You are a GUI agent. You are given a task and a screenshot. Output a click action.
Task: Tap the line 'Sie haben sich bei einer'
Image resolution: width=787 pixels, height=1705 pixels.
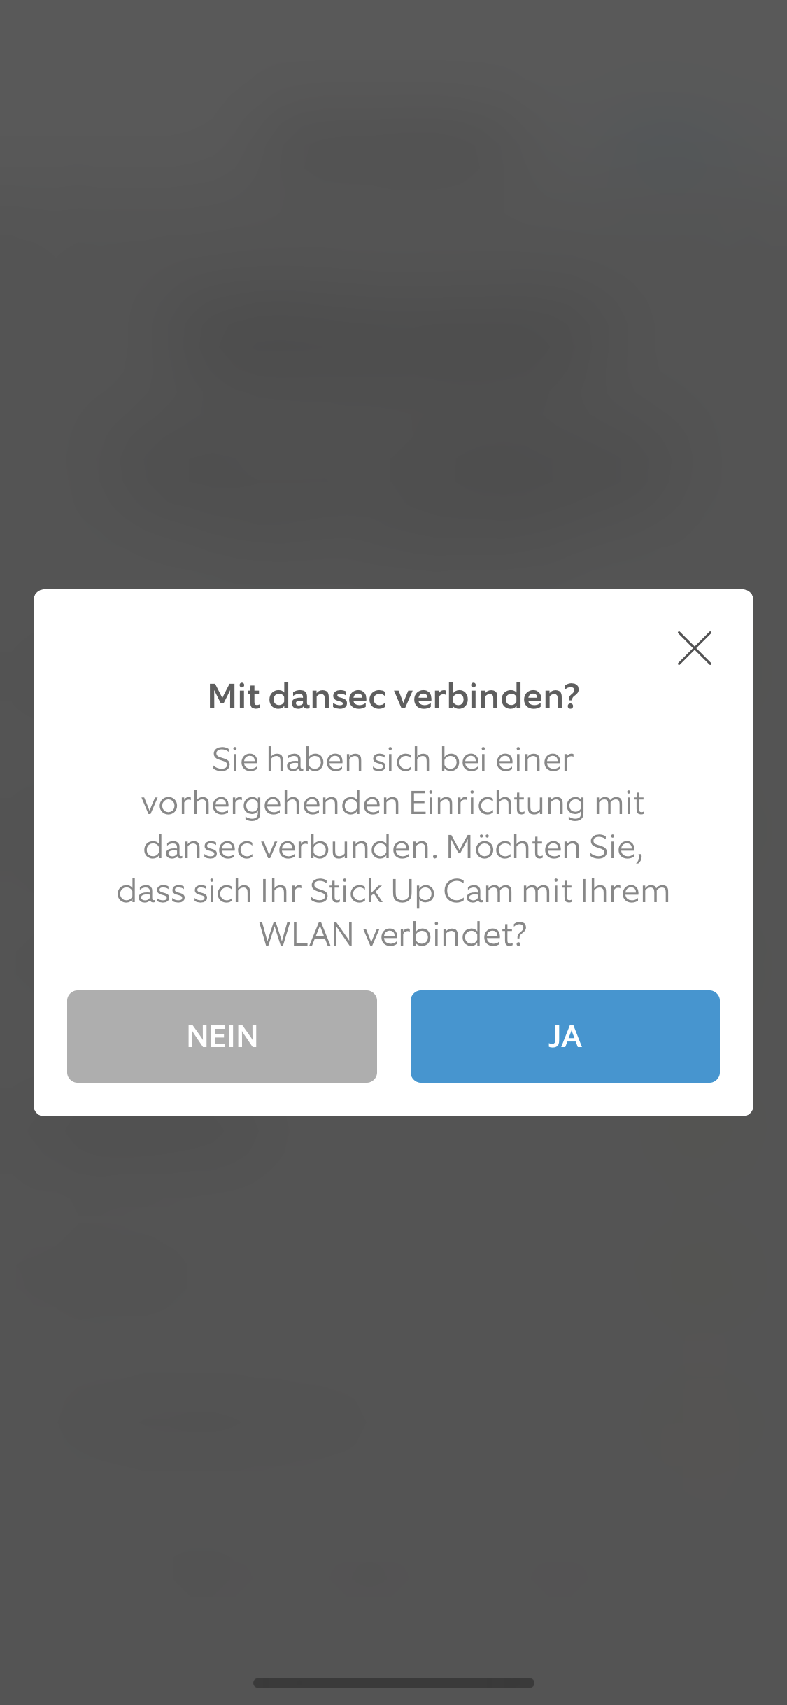393,759
